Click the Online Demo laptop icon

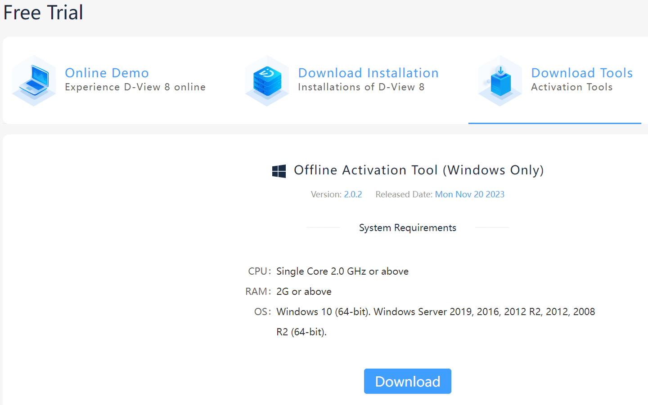pyautogui.click(x=34, y=81)
